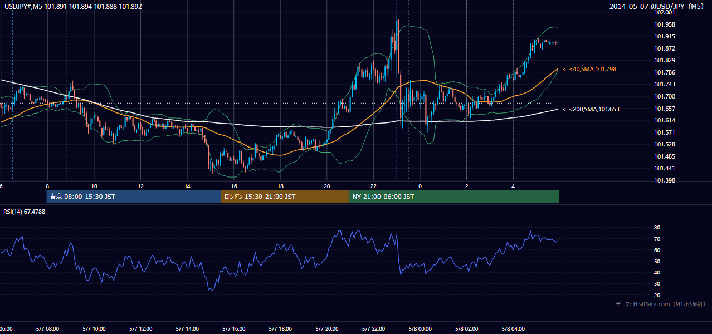Click the bottom time label 5/7 16:00
This screenshot has height=334, width=712.
[x=234, y=329]
